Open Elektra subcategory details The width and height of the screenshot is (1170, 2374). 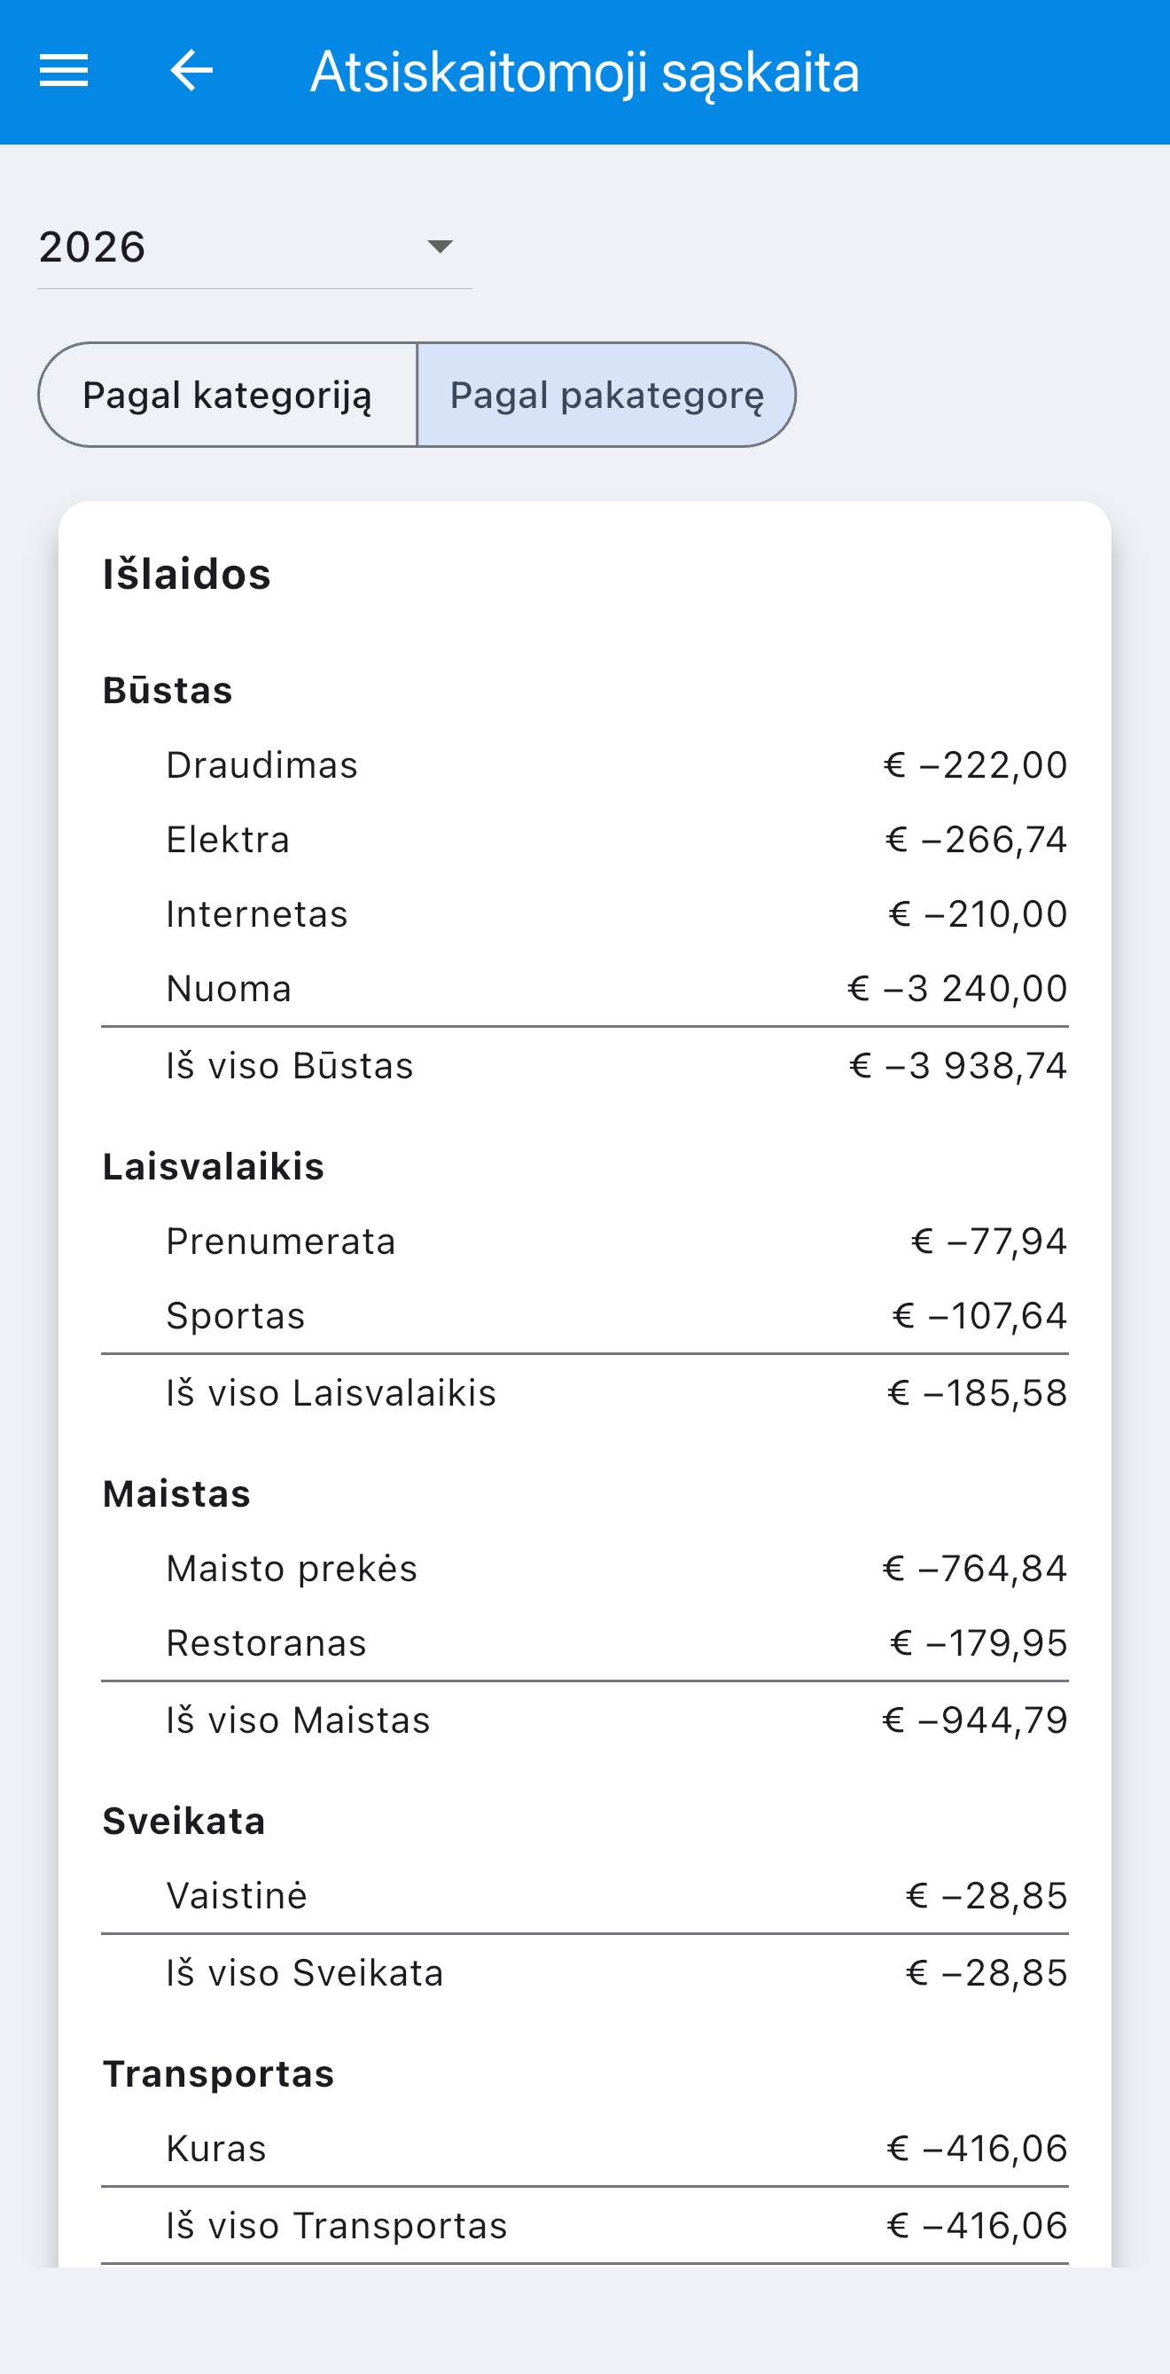(585, 840)
